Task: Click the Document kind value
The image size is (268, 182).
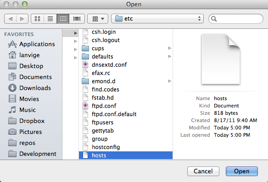Action: point(226,106)
